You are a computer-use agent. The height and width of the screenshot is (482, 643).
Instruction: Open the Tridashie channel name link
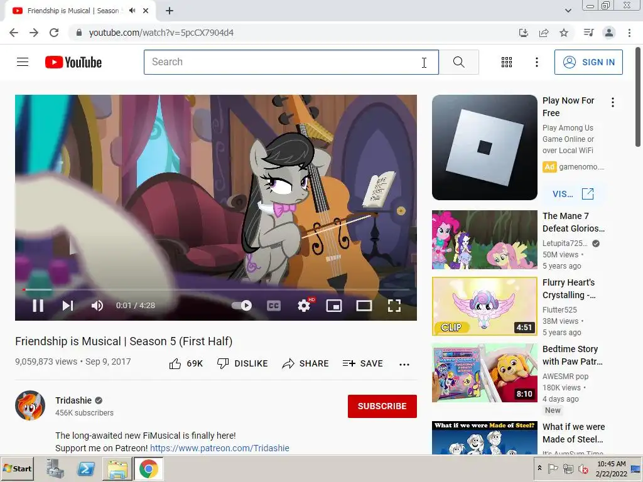(x=74, y=400)
